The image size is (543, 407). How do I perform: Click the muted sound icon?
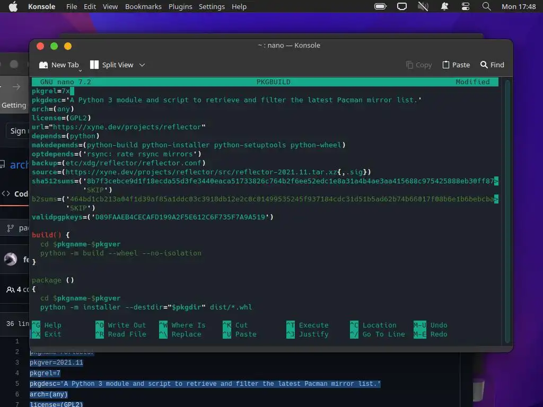pyautogui.click(x=423, y=6)
